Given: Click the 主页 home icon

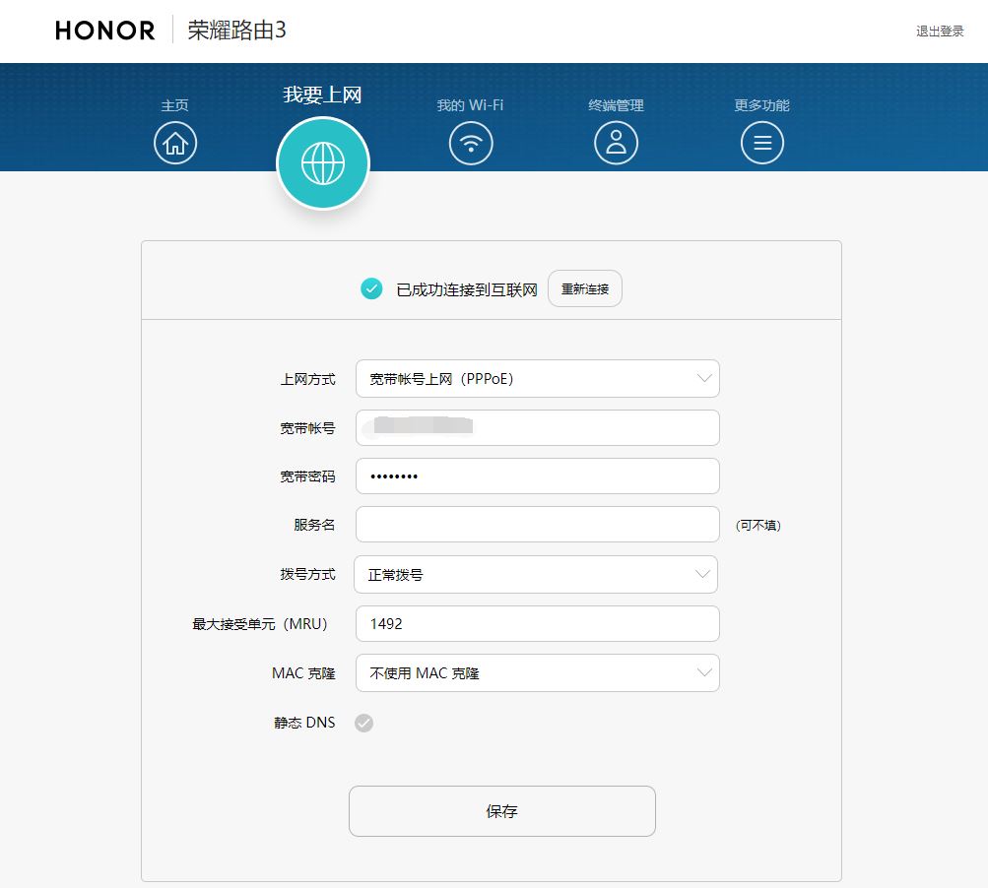Looking at the screenshot, I should [175, 142].
